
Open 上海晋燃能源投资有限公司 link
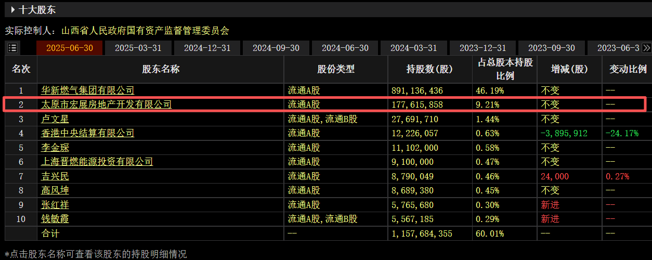[x=97, y=162]
